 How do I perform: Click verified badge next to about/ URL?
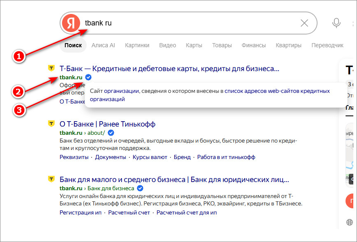click(111, 133)
